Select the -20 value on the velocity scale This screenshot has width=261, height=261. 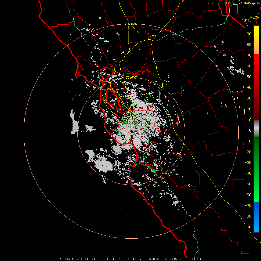[x=248, y=152]
